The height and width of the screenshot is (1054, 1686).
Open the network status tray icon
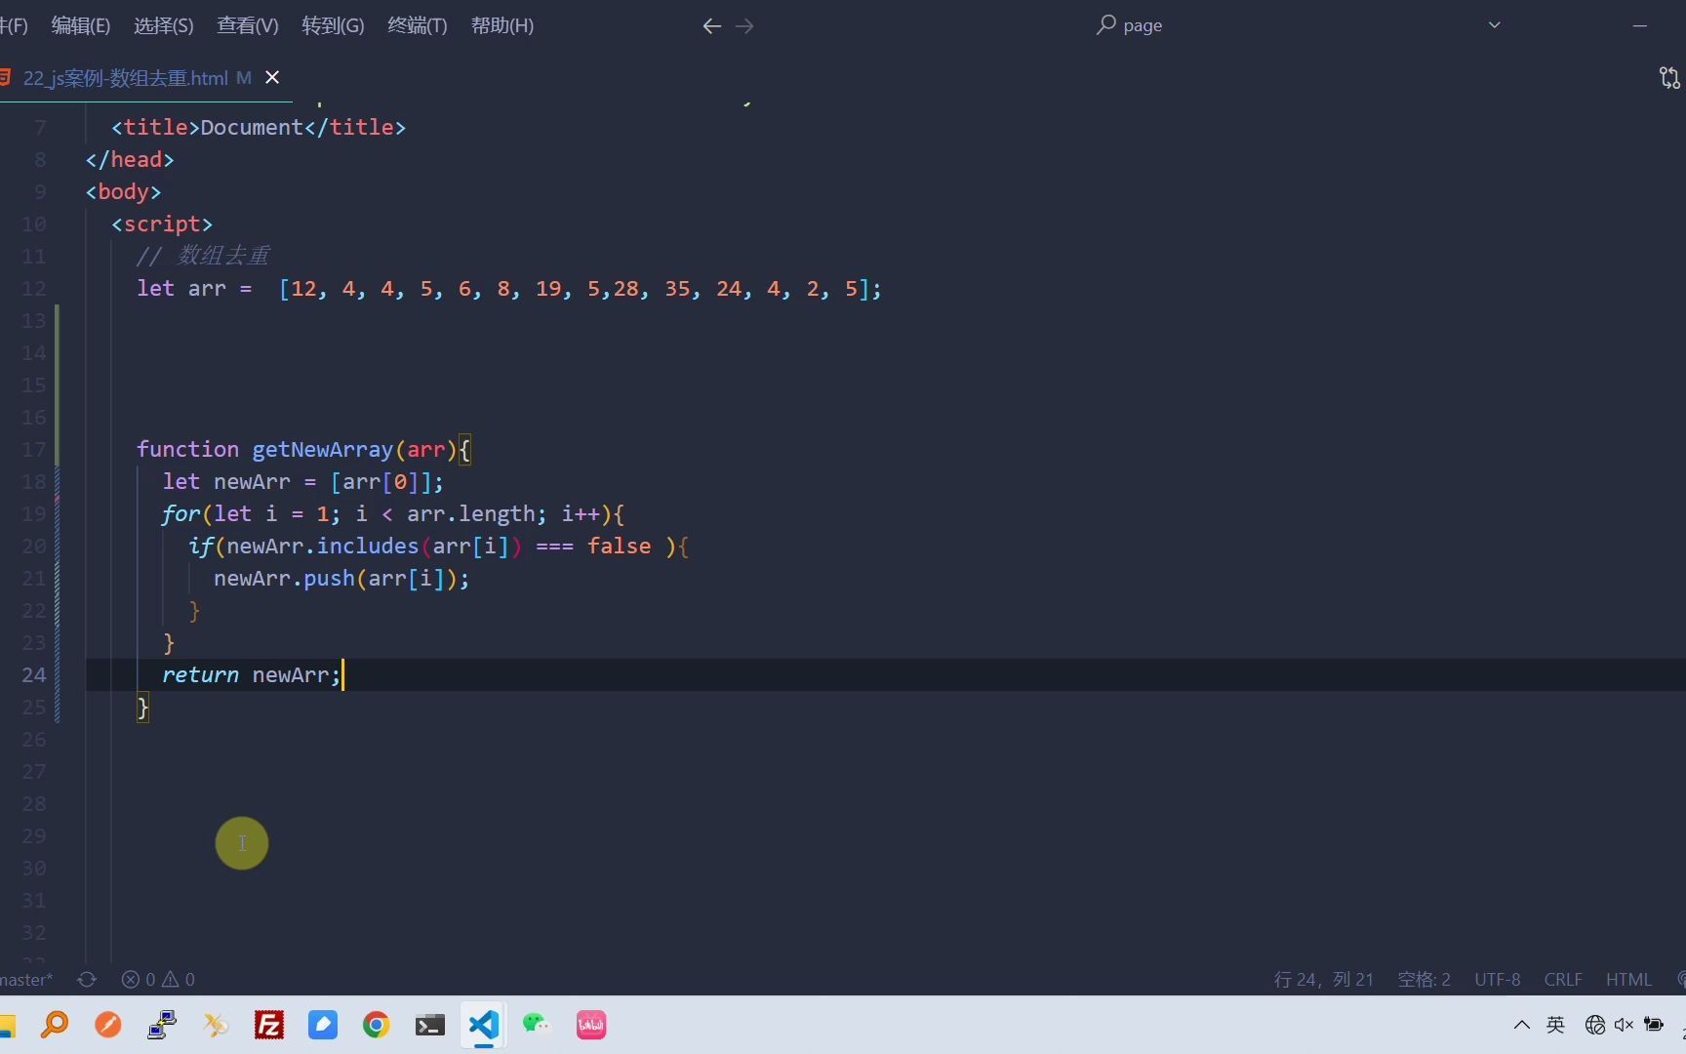click(x=1595, y=1025)
